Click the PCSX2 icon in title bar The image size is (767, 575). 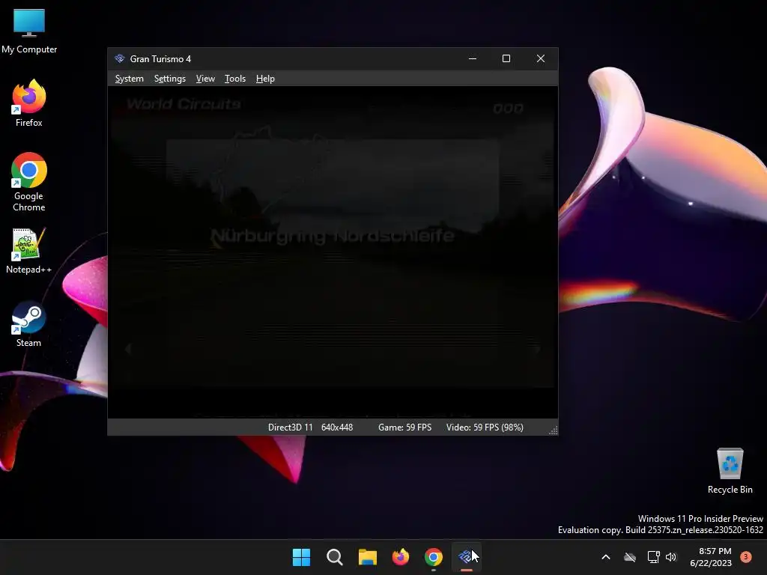tap(119, 58)
